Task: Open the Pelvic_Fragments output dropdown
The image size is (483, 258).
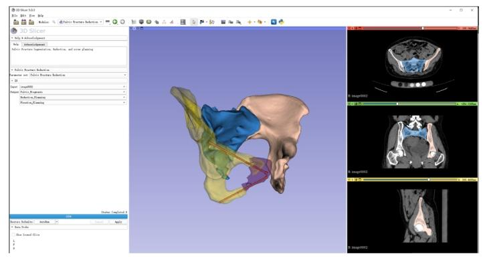Action: pos(73,92)
